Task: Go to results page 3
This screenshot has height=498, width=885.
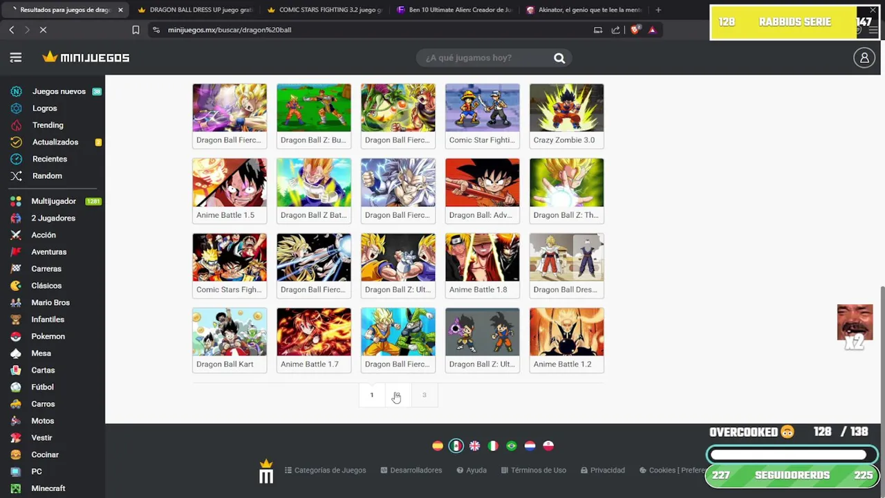Action: 424,395
